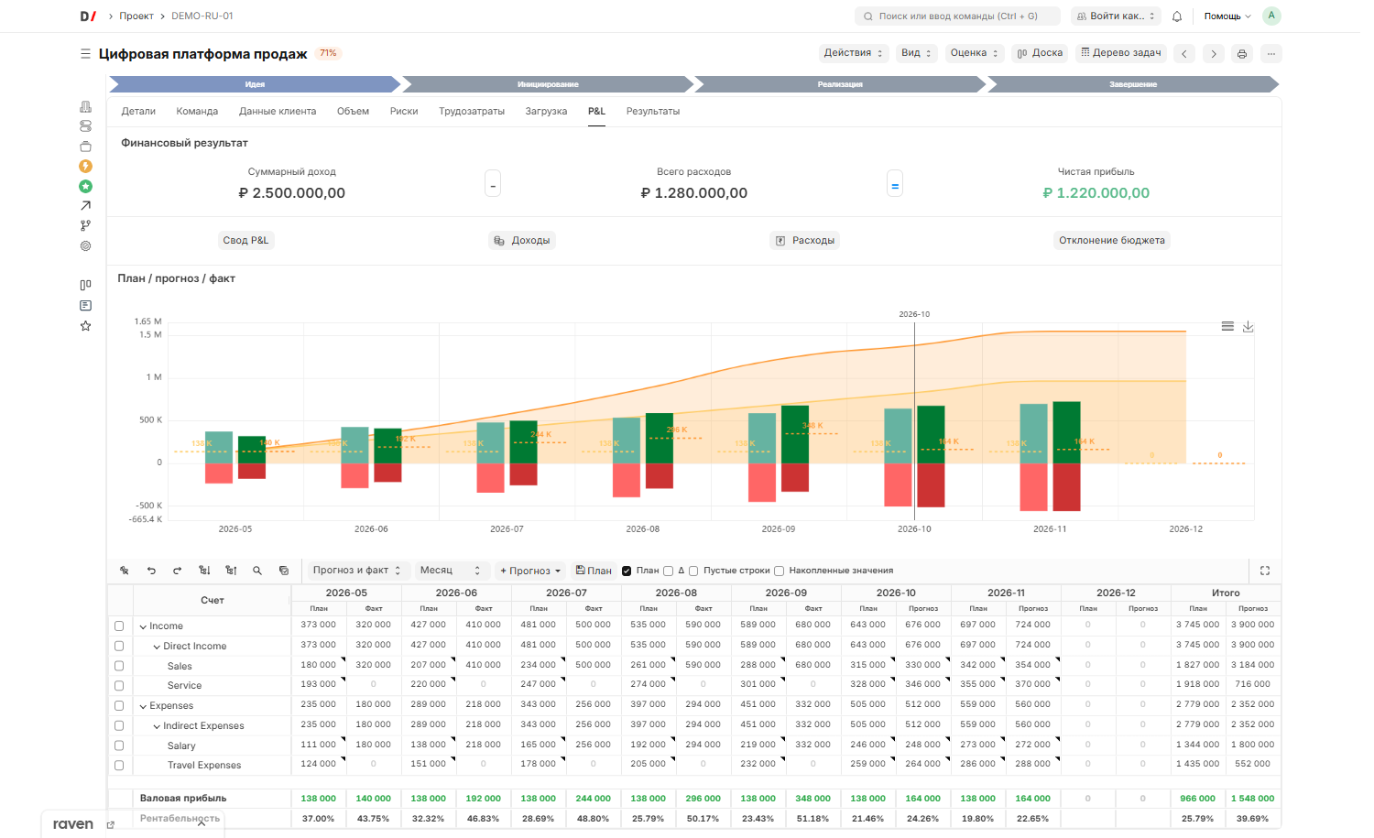This screenshot has height=838, width=1374.
Task: Enable the Пустые строки checkbox
Action: (694, 571)
